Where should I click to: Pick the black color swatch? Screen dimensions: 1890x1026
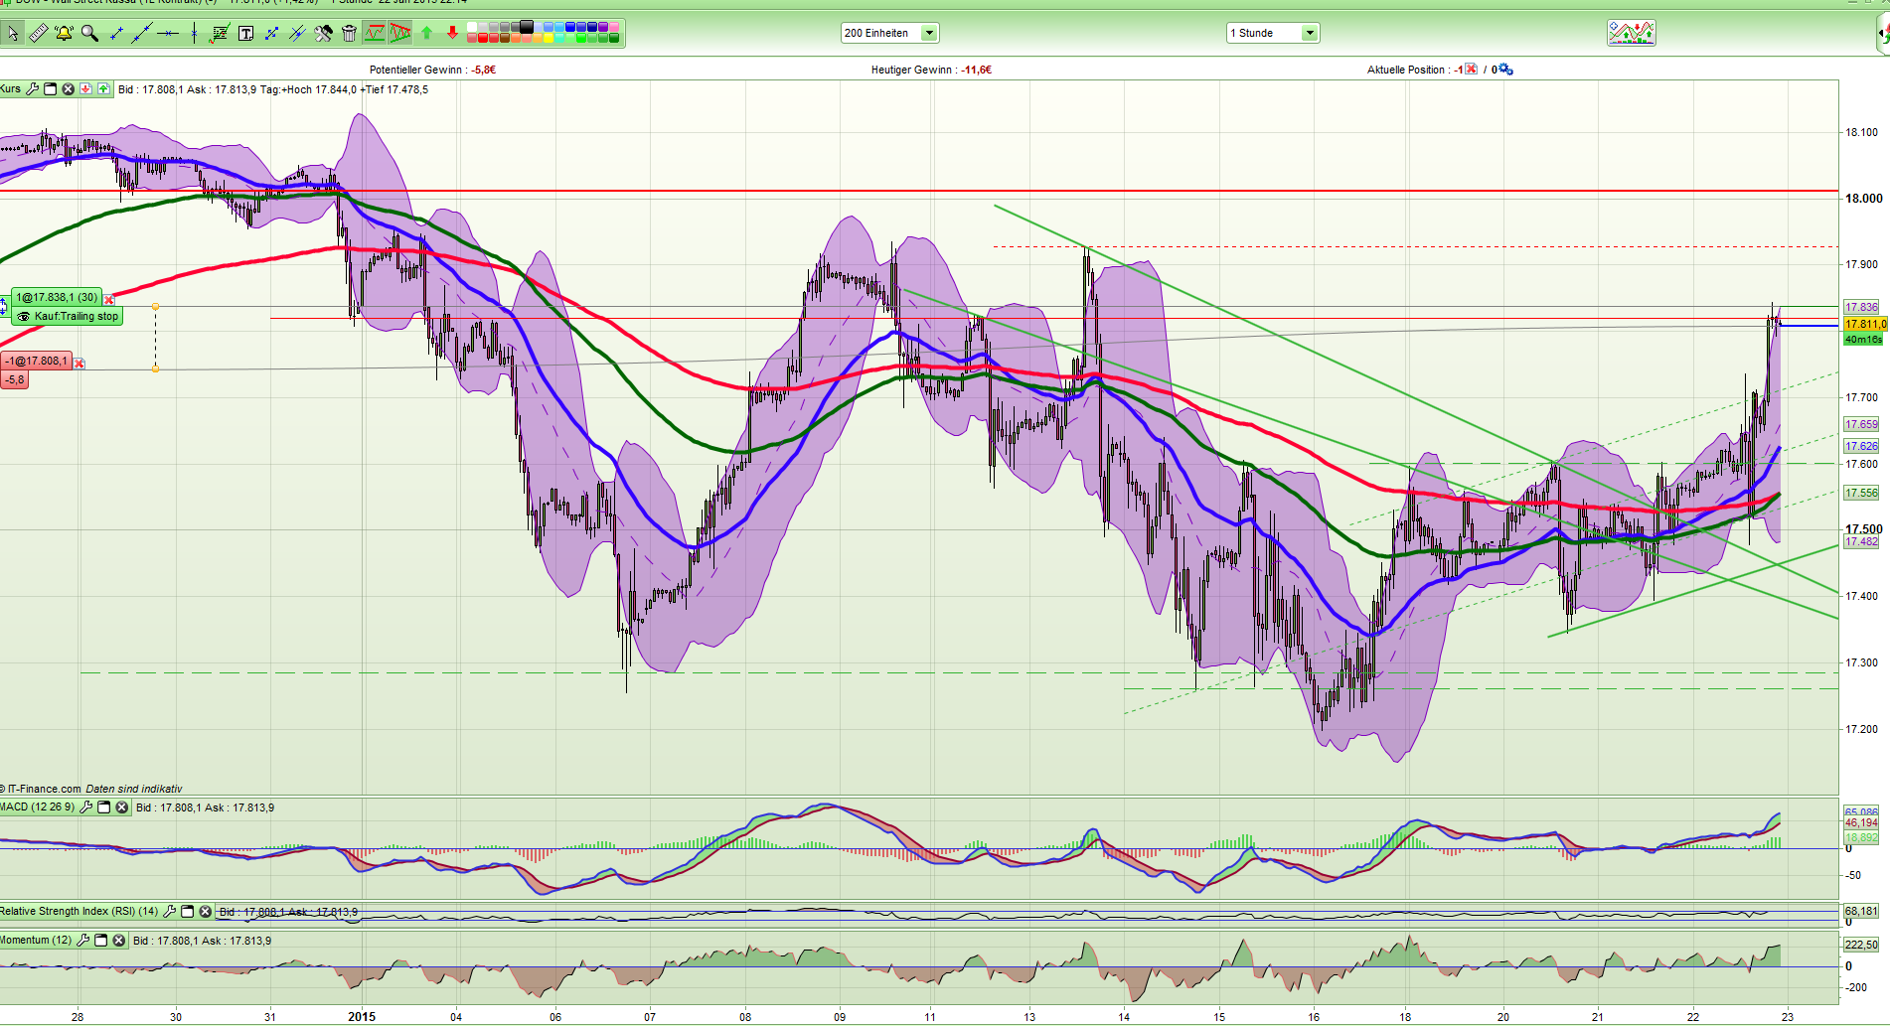click(x=527, y=27)
